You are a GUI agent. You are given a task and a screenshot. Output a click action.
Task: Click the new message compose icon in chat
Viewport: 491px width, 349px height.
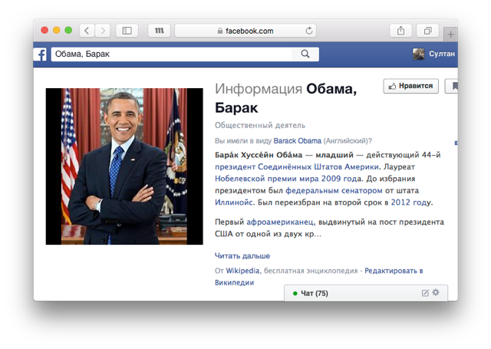pos(425,293)
